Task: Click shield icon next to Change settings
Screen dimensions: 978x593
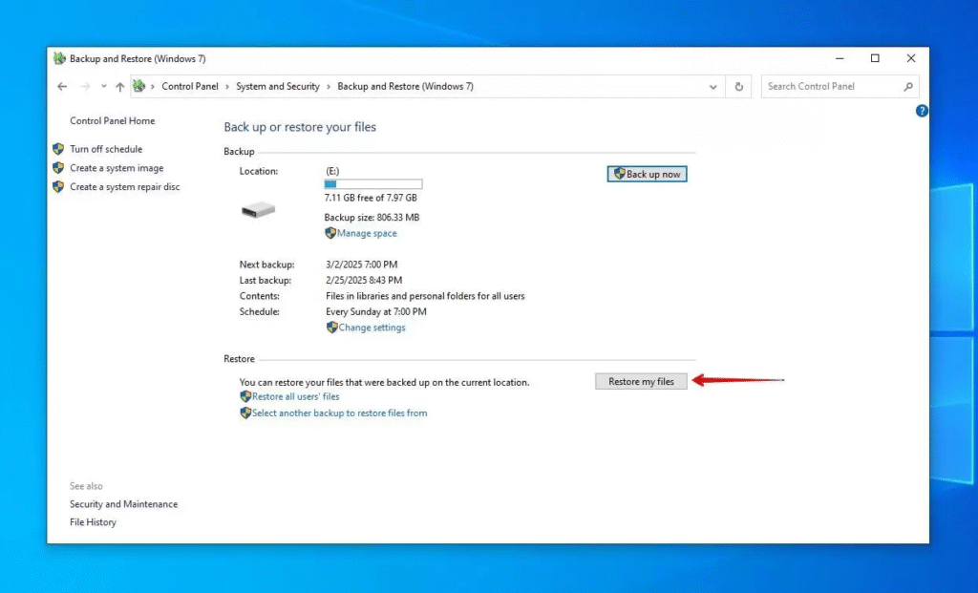Action: [x=331, y=328]
